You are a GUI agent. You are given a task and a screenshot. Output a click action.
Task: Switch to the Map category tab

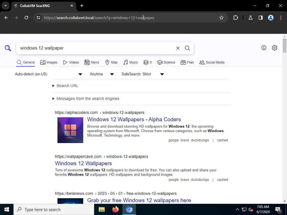tap(111, 62)
